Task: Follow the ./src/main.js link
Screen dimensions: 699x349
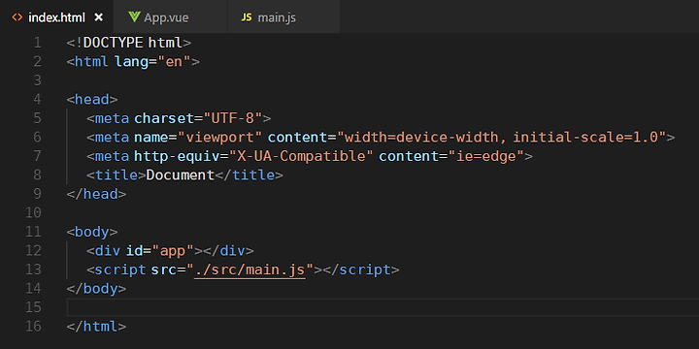Action: [250, 270]
